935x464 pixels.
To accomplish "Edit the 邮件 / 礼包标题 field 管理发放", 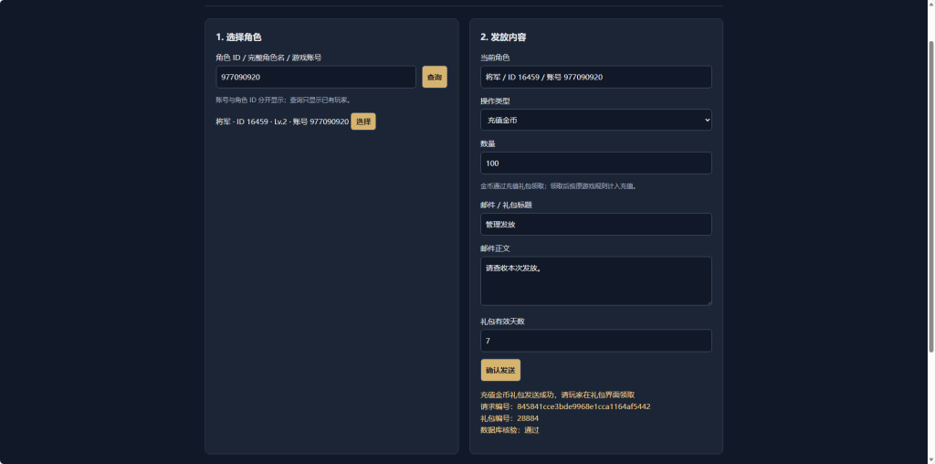I will point(595,225).
